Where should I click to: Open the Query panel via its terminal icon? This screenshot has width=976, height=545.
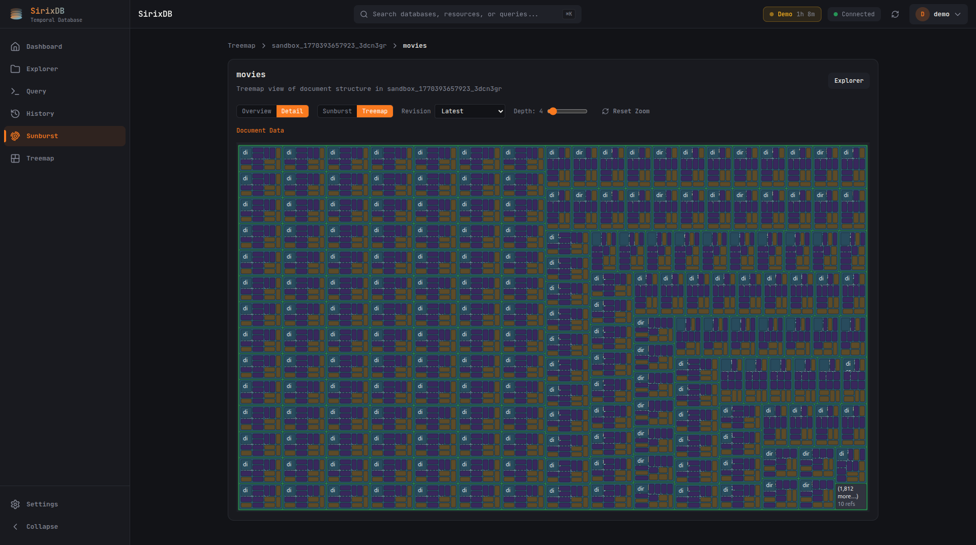click(16, 91)
